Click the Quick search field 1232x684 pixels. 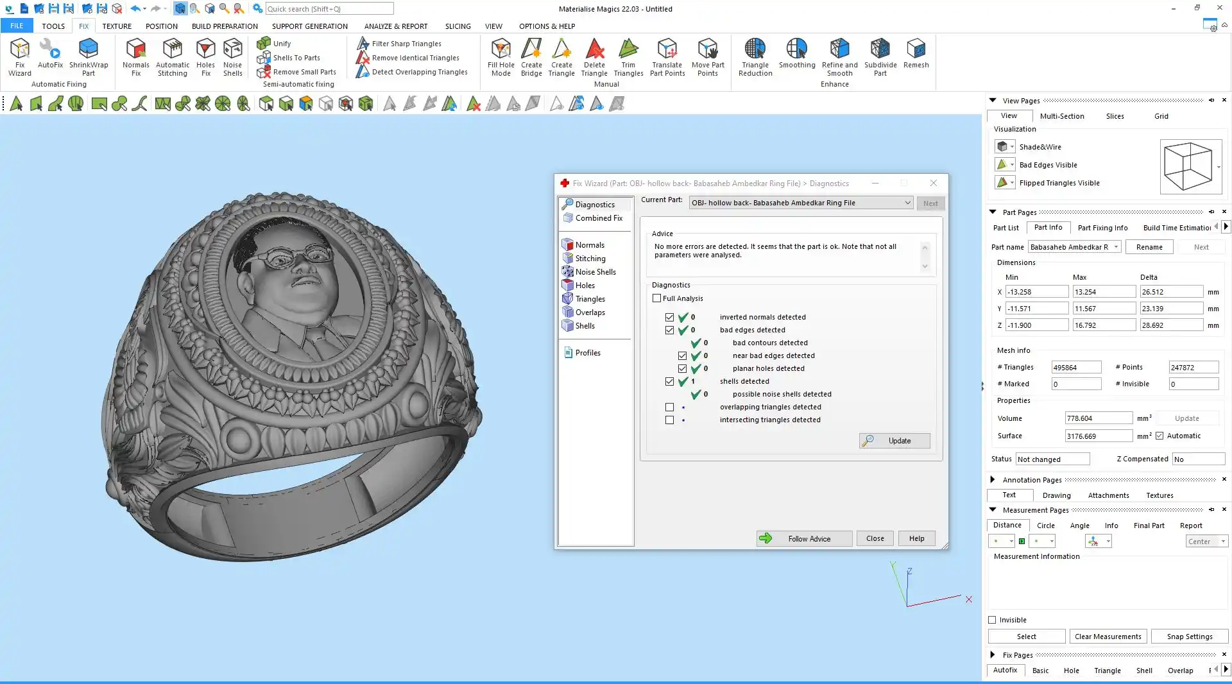329,9
